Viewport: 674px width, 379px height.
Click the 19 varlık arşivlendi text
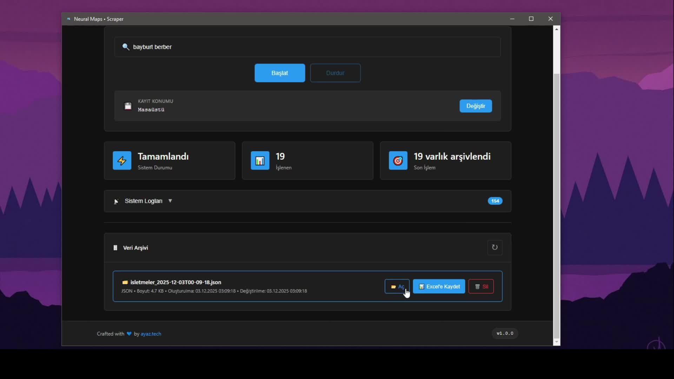tap(452, 157)
